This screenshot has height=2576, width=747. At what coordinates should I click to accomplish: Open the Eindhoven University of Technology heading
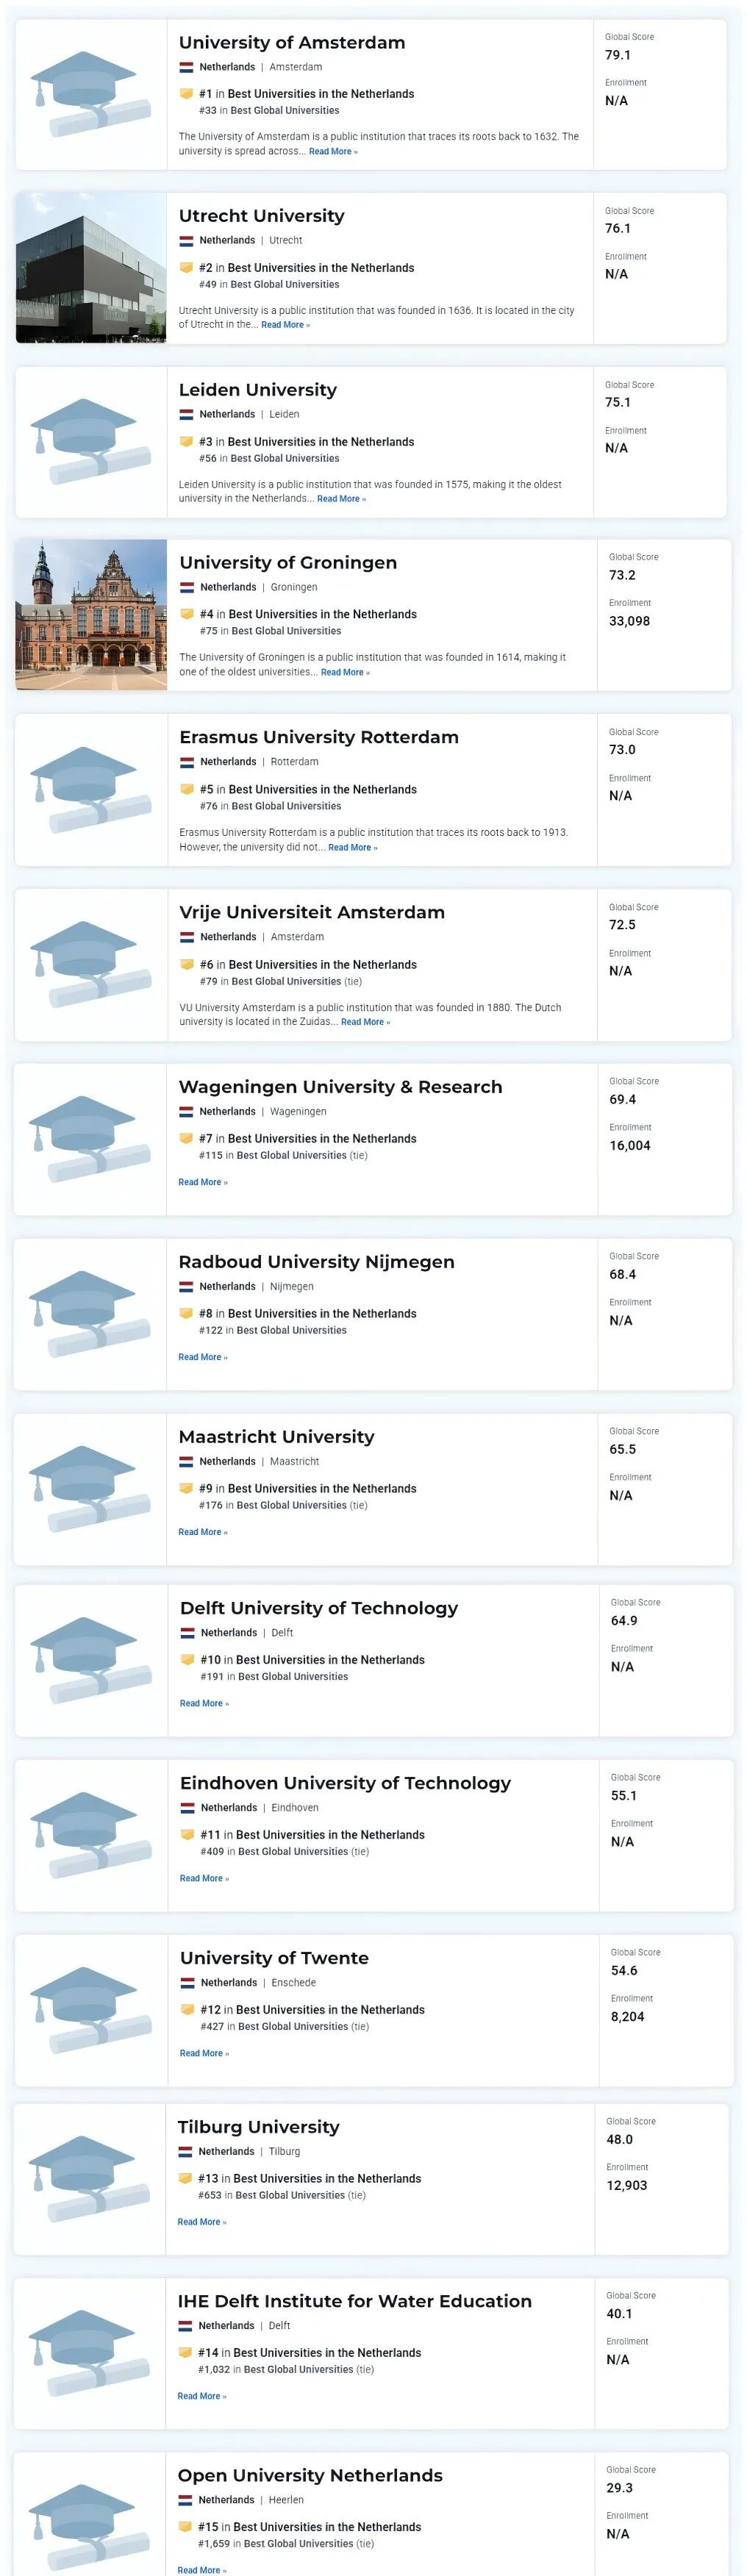tap(345, 1783)
